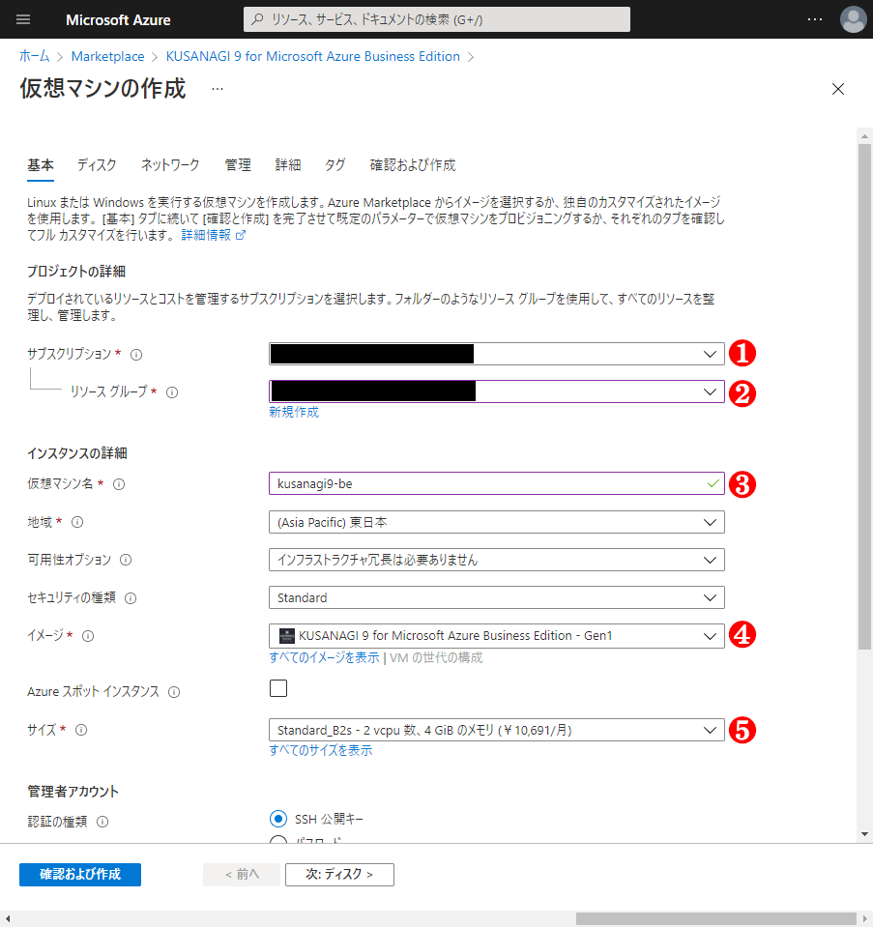
Task: Click the blue 確認および作成 button
Action: tap(80, 875)
